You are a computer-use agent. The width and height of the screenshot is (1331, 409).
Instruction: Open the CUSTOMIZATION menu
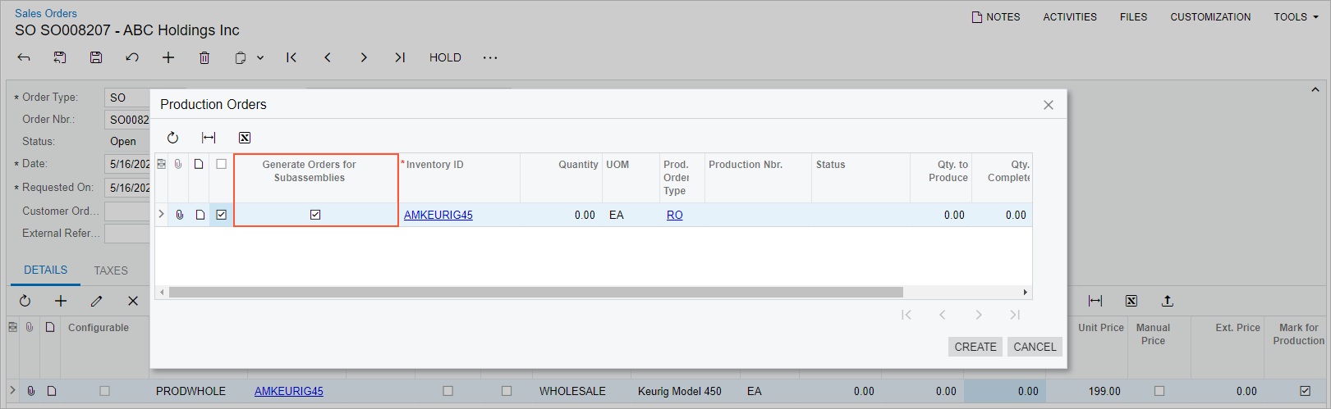point(1210,16)
